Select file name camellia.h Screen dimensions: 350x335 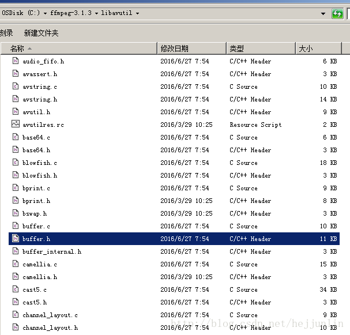pyautogui.click(x=40, y=277)
